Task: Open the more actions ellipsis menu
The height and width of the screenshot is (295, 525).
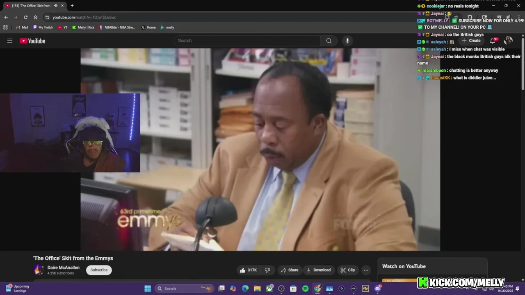Action: click(x=366, y=270)
